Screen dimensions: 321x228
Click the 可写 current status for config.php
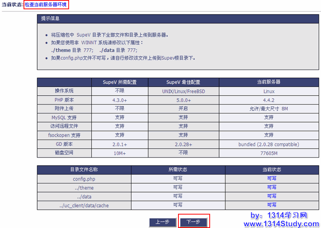(272, 178)
